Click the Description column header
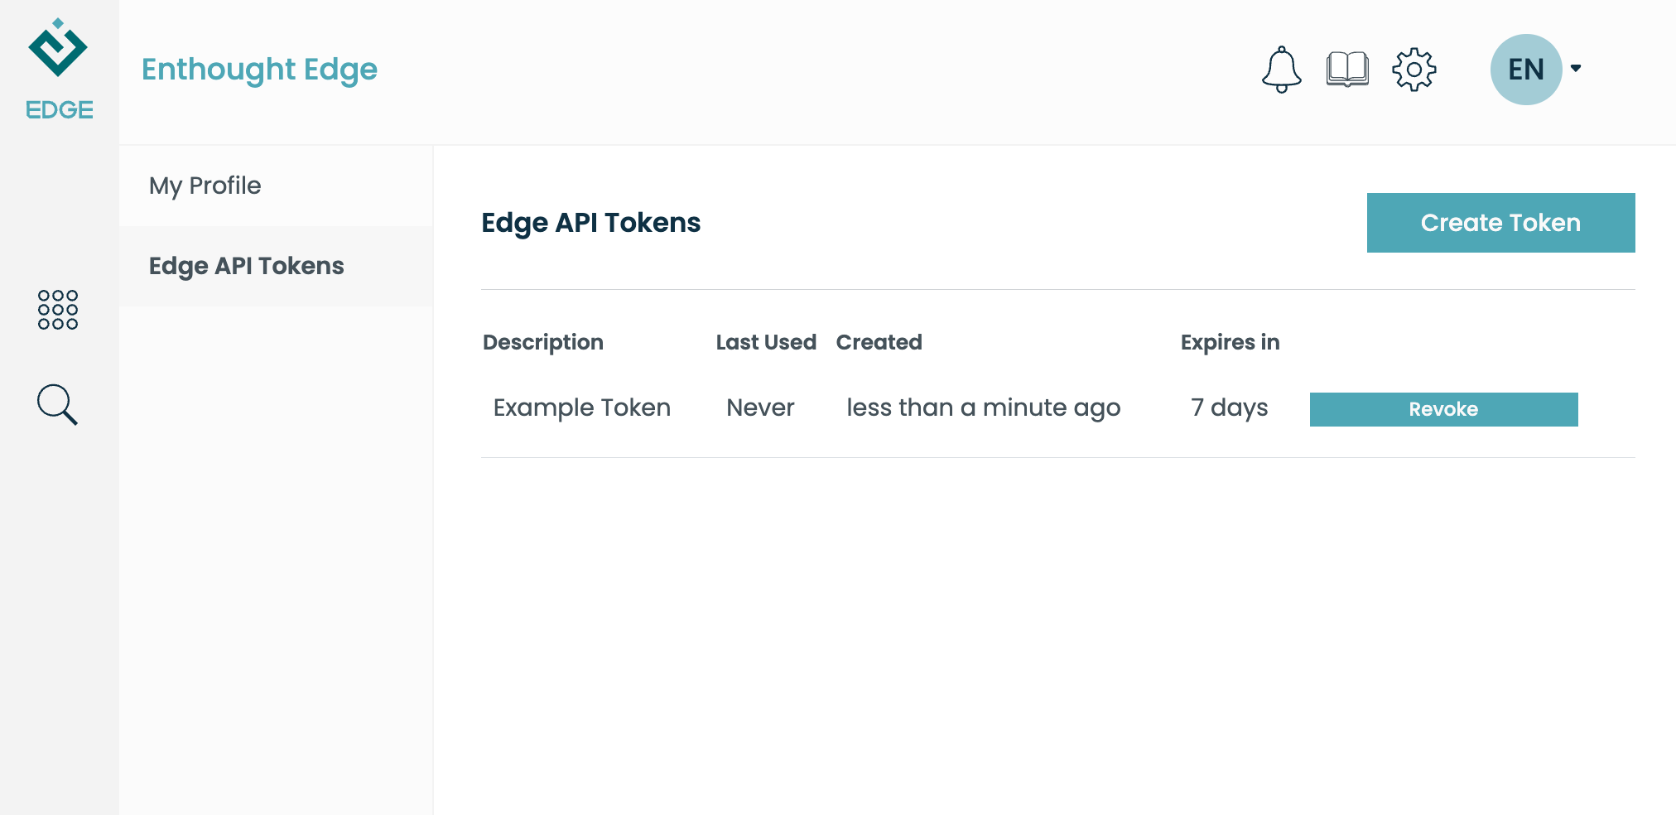This screenshot has width=1676, height=815. (543, 342)
